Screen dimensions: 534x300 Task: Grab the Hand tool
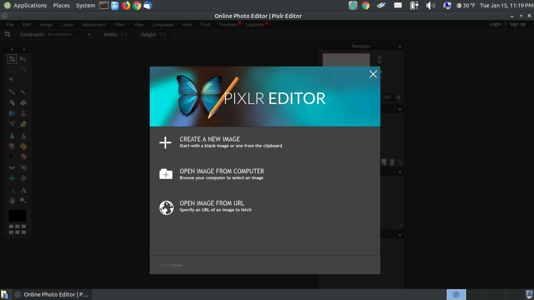(x=12, y=200)
